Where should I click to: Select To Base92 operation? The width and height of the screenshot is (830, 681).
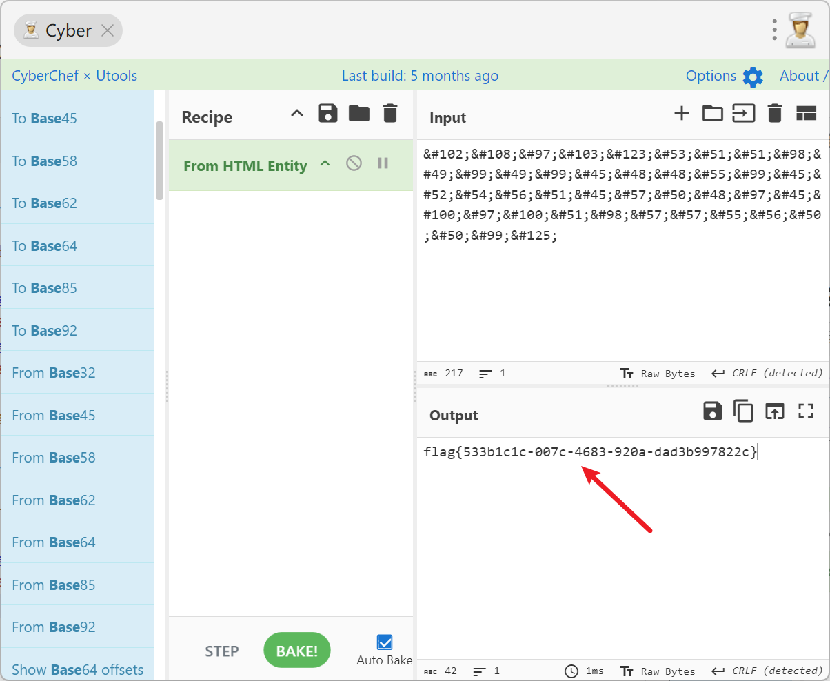(78, 330)
